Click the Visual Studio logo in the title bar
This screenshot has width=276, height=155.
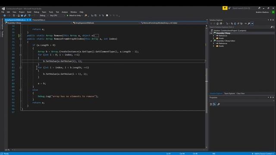3,9
